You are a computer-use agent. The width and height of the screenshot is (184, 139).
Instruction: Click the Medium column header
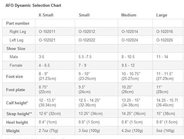(129, 15)
